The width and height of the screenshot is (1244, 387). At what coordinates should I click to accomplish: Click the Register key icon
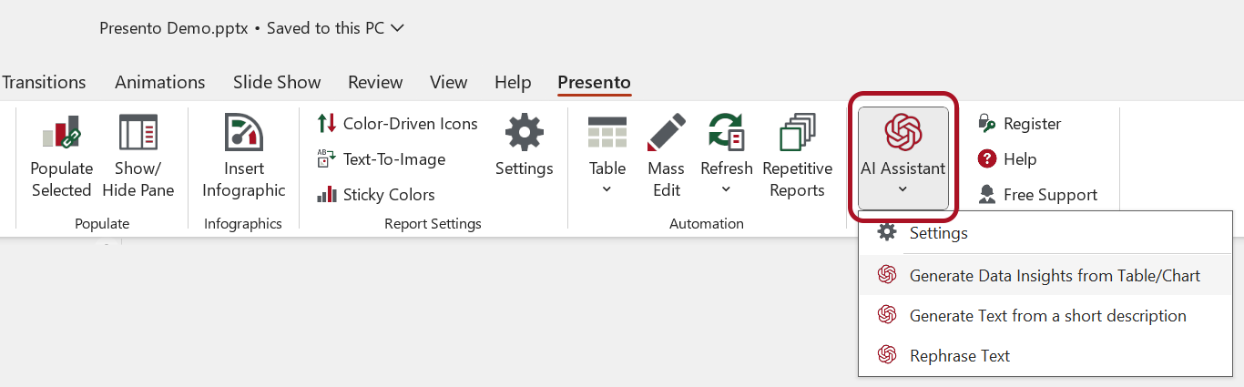click(986, 123)
